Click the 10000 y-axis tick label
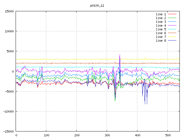Screen dimensions: 185x139 click(9, 31)
